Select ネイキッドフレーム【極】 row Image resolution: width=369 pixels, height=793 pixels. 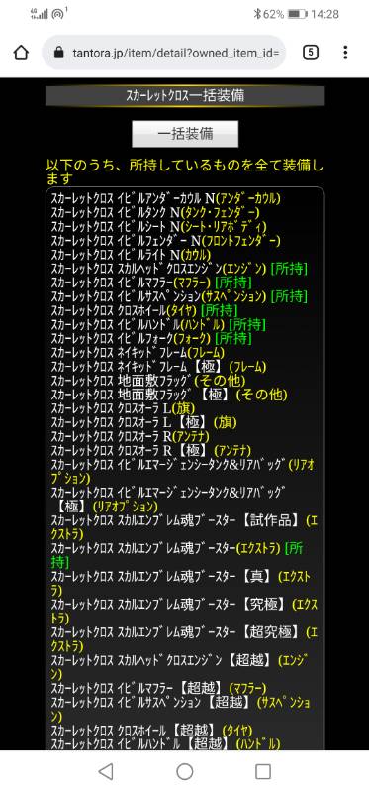tap(158, 366)
